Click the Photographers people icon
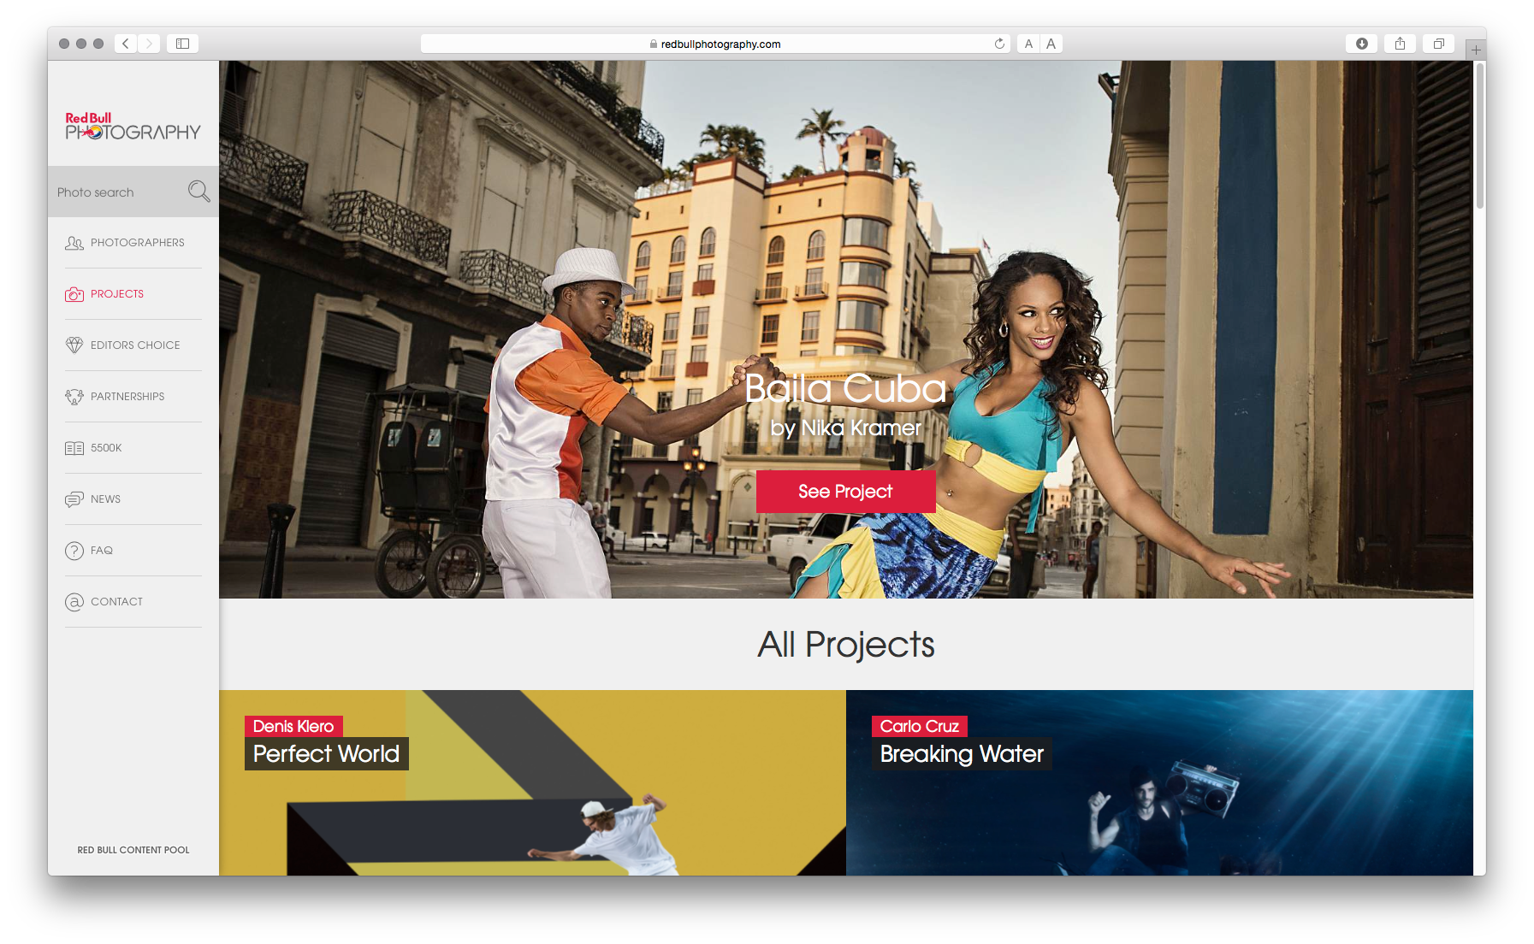 [x=74, y=243]
